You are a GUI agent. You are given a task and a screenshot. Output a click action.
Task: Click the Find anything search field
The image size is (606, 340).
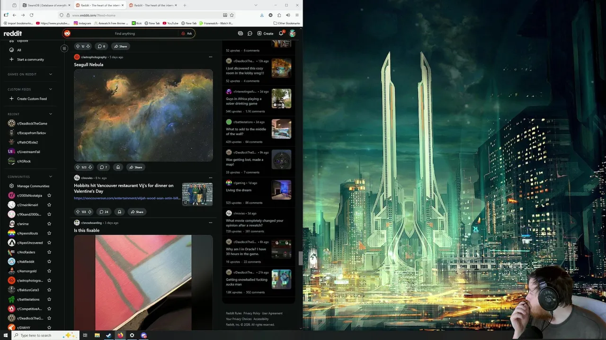(125, 34)
